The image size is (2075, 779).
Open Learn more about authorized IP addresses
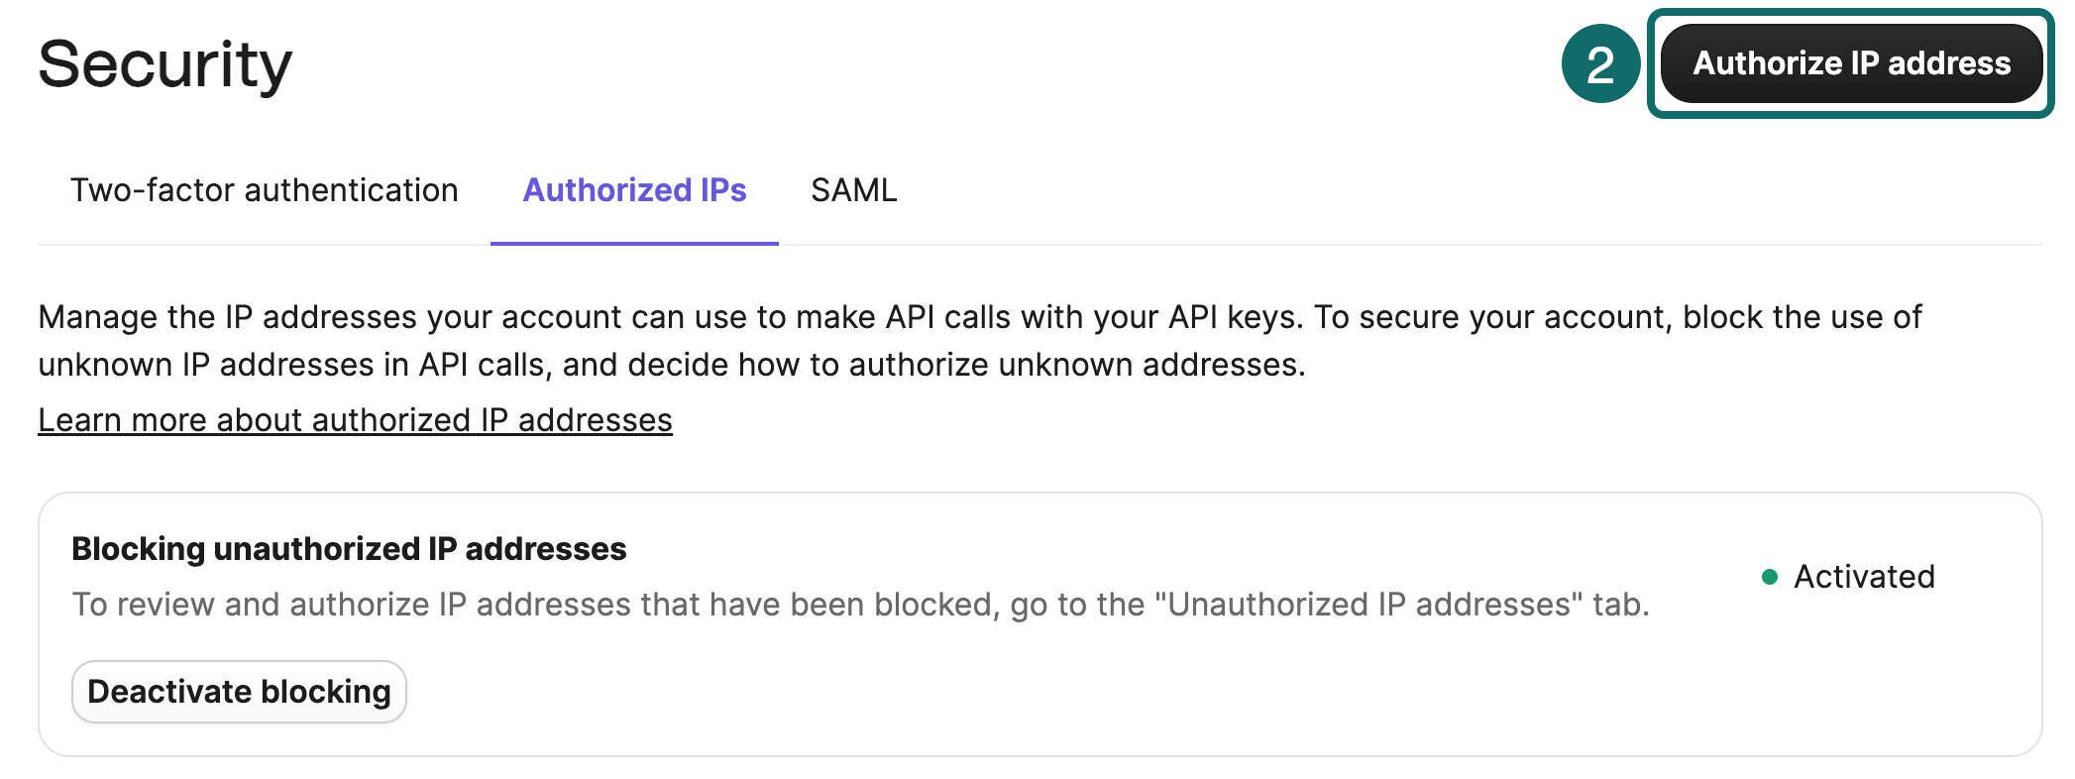(355, 419)
